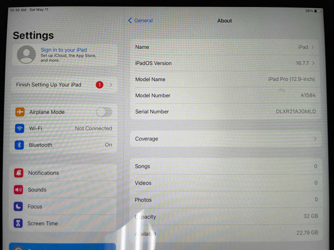
Task: Tap the Sat May 11 date
Action: (x=39, y=10)
